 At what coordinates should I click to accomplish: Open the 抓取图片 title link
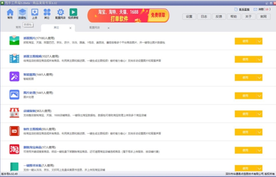coord(29,38)
